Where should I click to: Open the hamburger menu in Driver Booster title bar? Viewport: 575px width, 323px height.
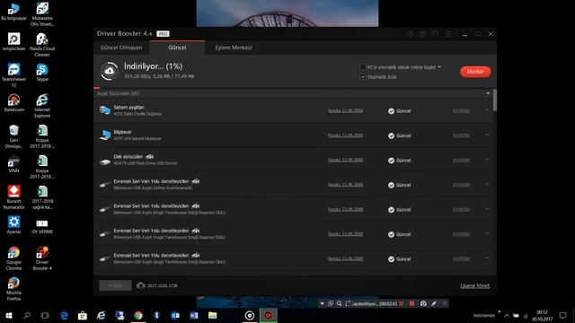[x=448, y=34]
